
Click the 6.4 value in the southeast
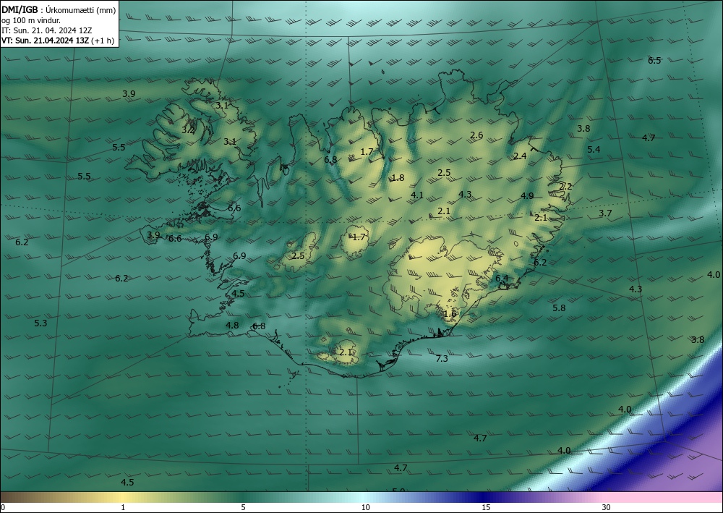coord(502,278)
